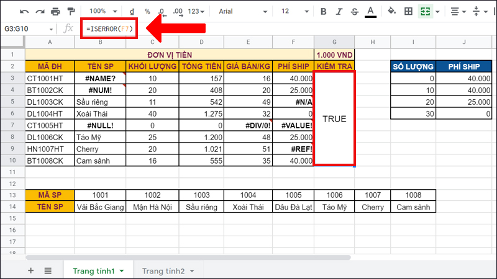Viewport: 497px width, 279px height.
Task: Undo the last action
Action: coord(24,12)
